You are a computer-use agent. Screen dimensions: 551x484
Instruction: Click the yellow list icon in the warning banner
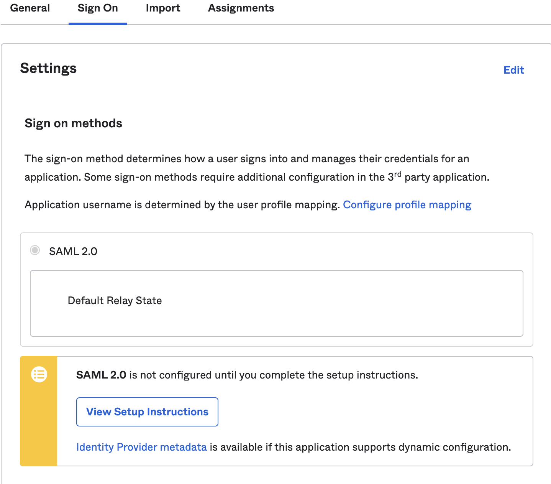(39, 375)
